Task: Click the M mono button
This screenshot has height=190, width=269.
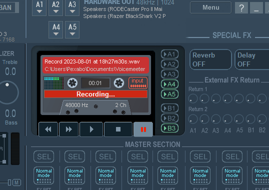Action: 16,182
